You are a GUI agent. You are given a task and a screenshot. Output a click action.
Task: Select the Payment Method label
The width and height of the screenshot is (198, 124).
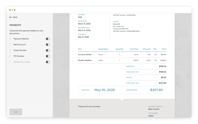click(x=21, y=39)
